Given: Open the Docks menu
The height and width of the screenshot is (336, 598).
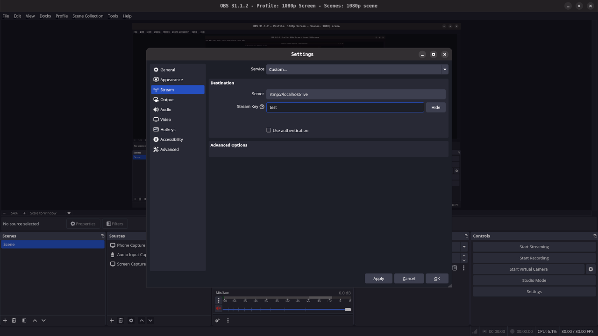Looking at the screenshot, I should click(x=45, y=16).
